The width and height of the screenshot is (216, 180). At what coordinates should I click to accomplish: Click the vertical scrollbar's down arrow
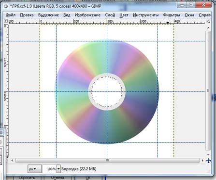click(208, 154)
